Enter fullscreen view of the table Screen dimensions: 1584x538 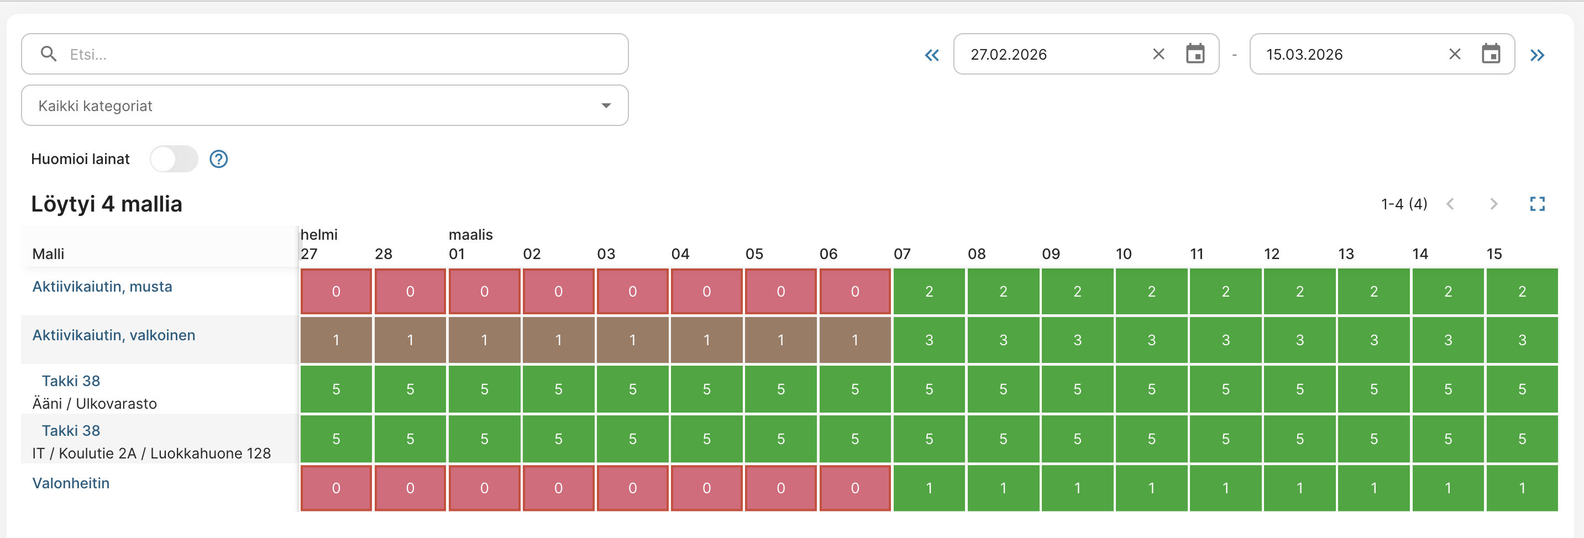[1537, 204]
